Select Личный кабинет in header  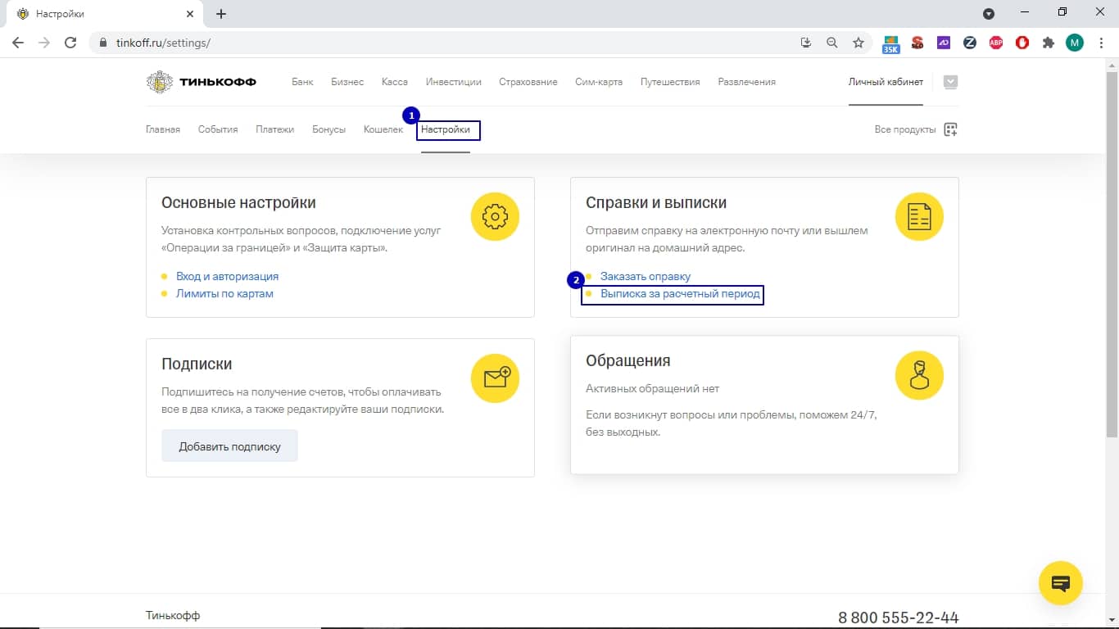tap(886, 82)
